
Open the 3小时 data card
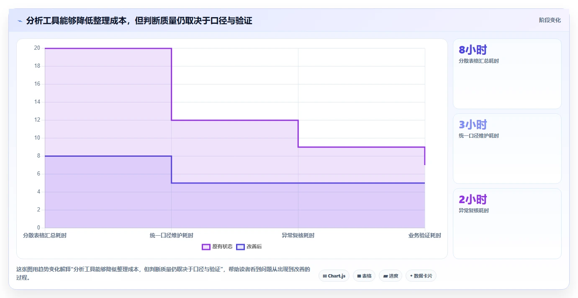[507, 148]
